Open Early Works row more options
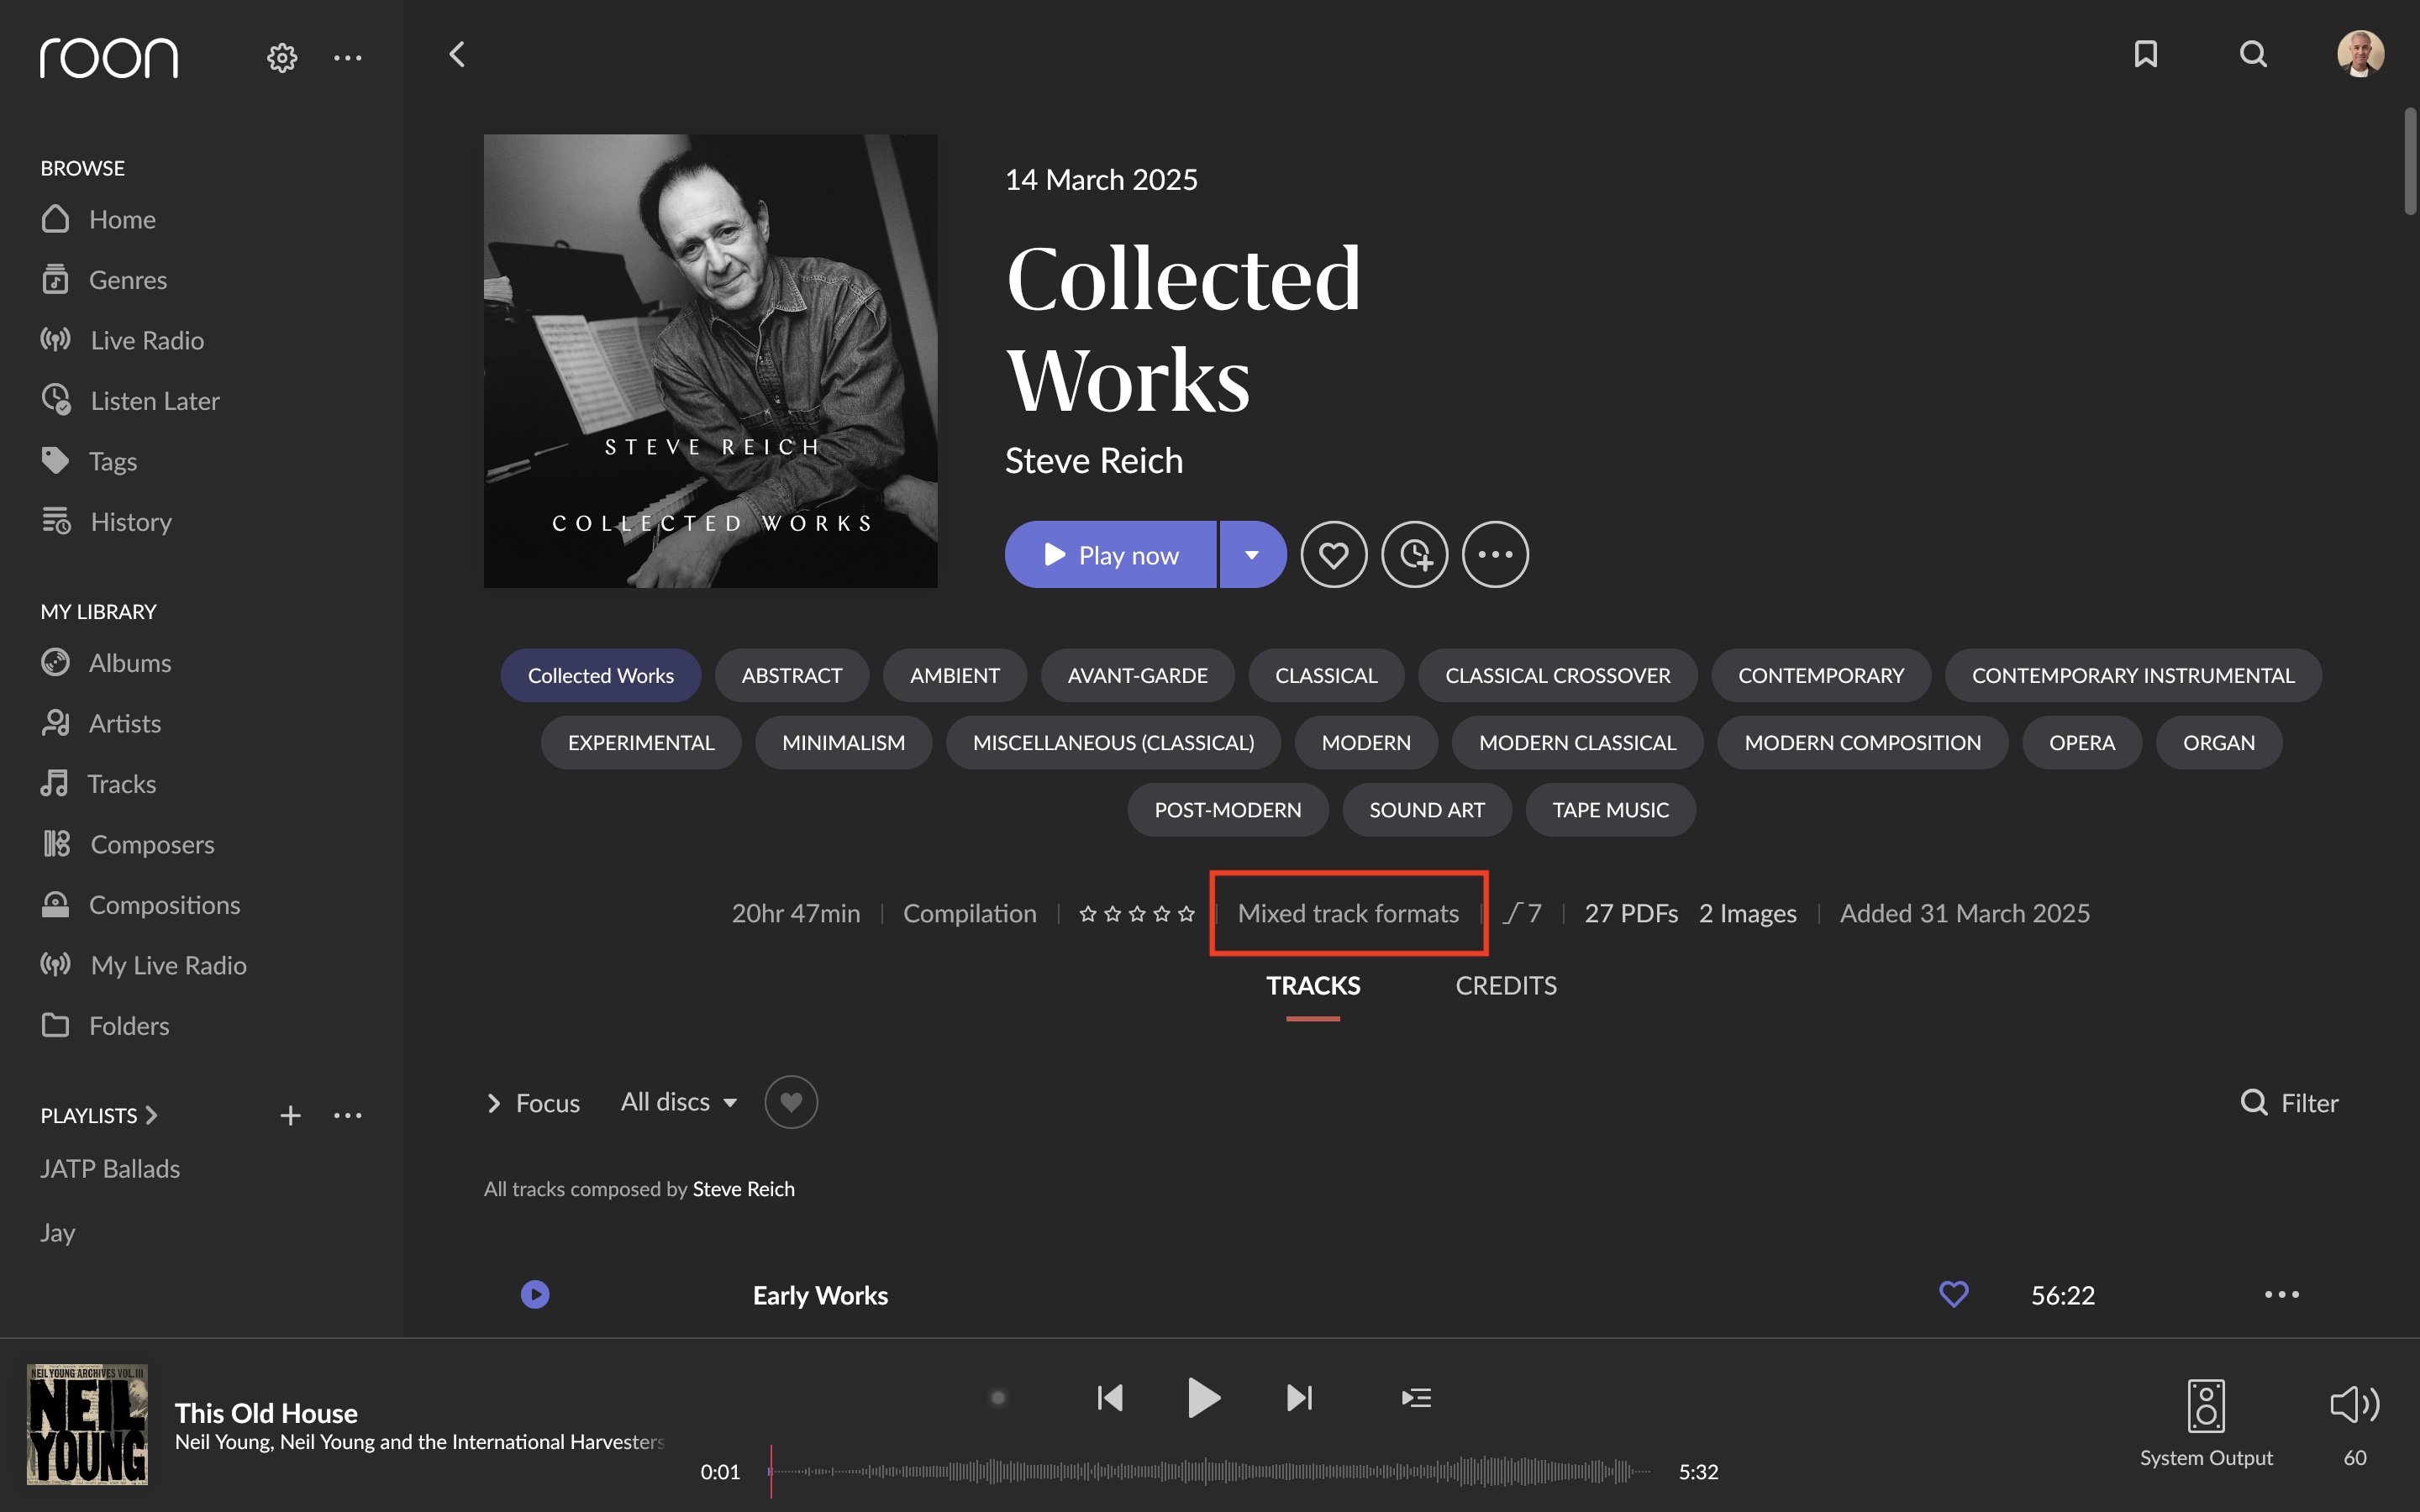2420x1512 pixels. (x=2281, y=1295)
